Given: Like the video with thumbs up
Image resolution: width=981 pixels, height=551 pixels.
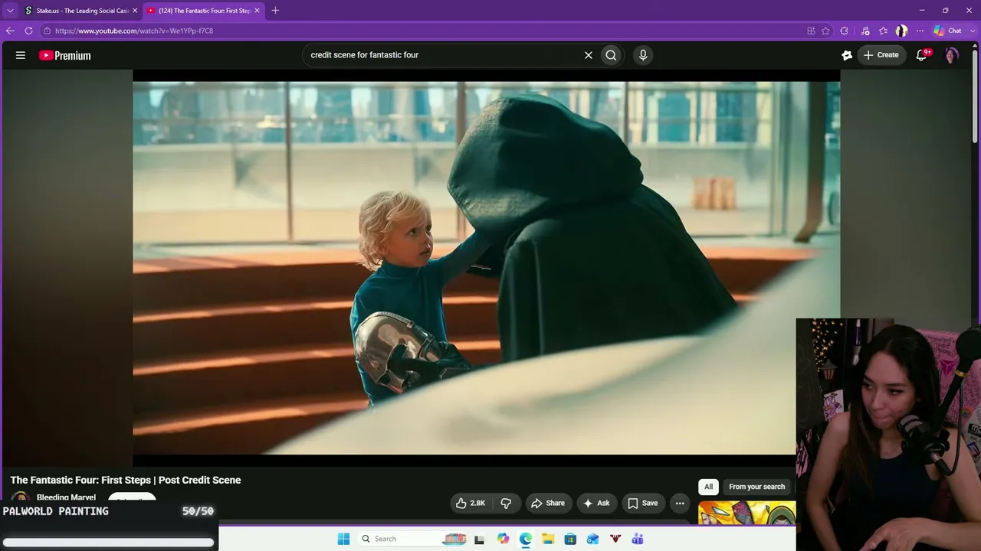Looking at the screenshot, I should (471, 503).
